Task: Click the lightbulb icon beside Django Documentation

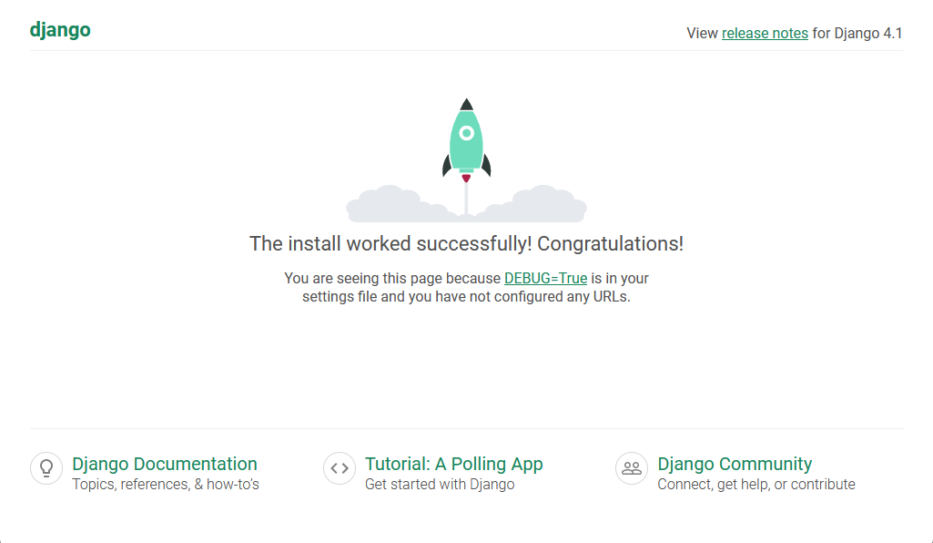Action: click(x=46, y=468)
